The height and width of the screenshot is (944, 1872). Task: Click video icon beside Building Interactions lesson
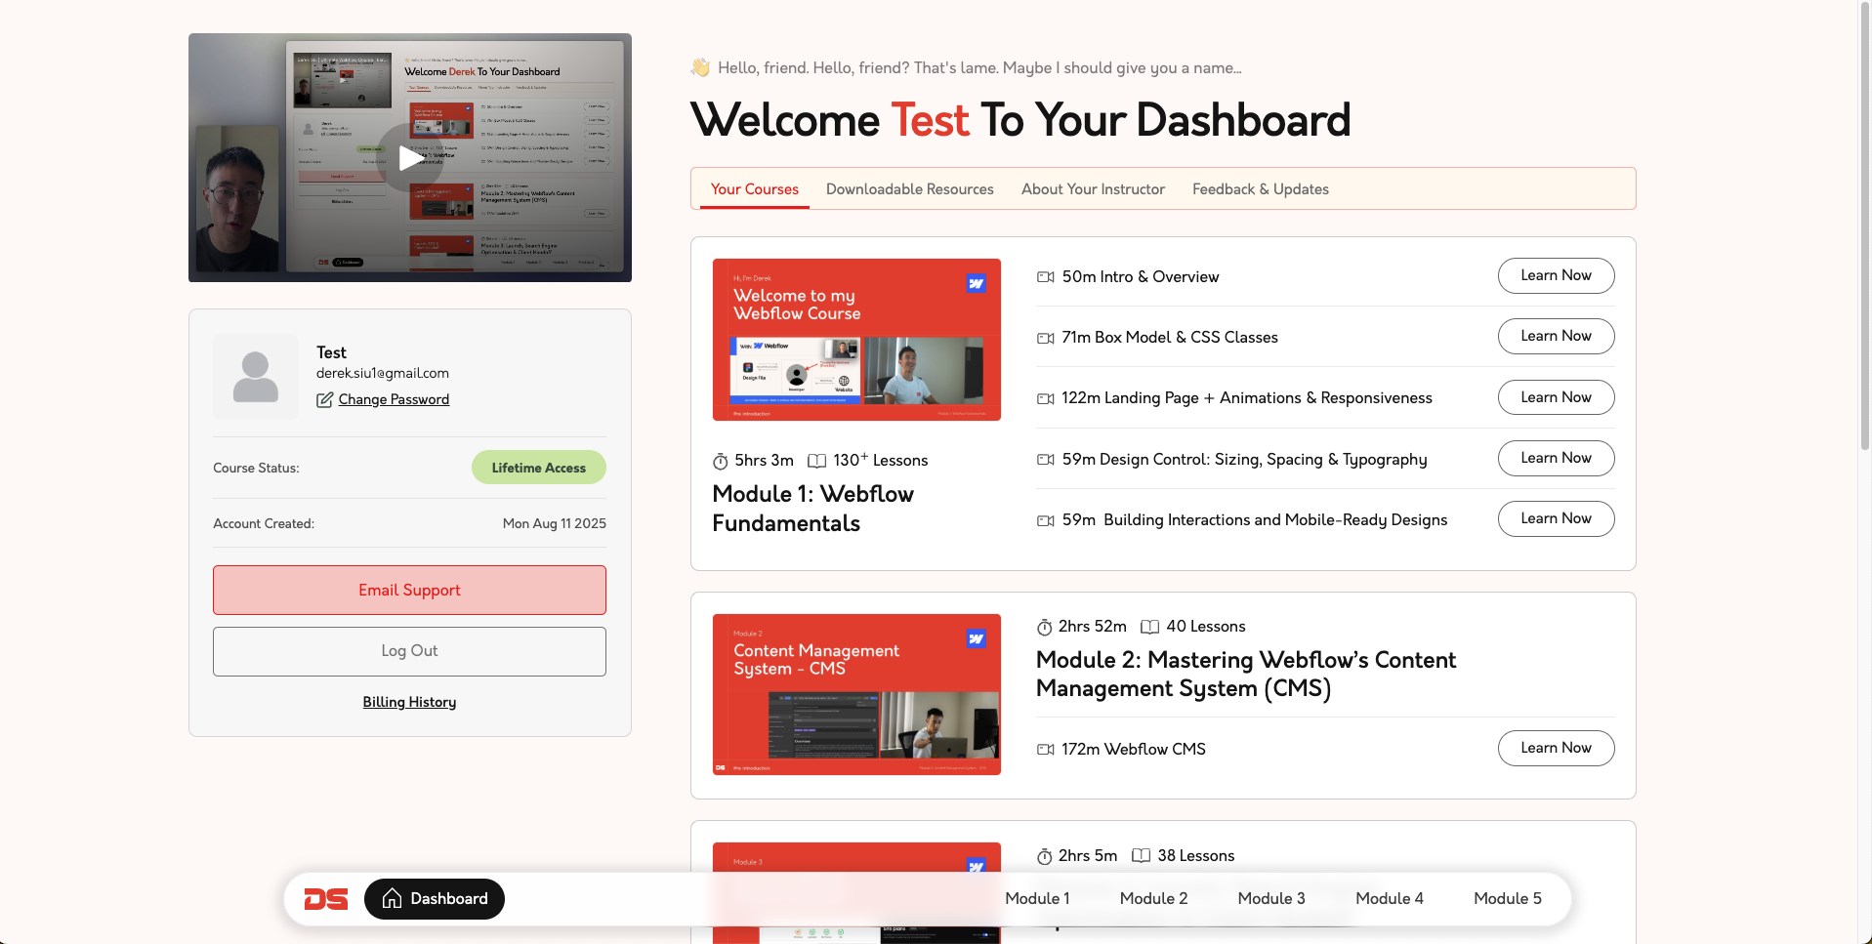(x=1045, y=520)
